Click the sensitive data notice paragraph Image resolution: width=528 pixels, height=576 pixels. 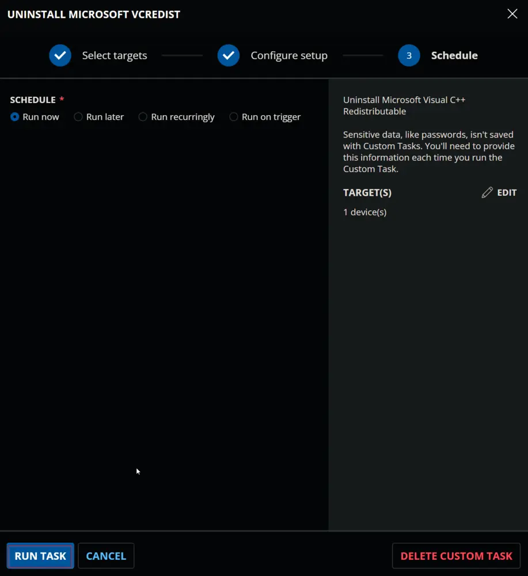pos(429,151)
